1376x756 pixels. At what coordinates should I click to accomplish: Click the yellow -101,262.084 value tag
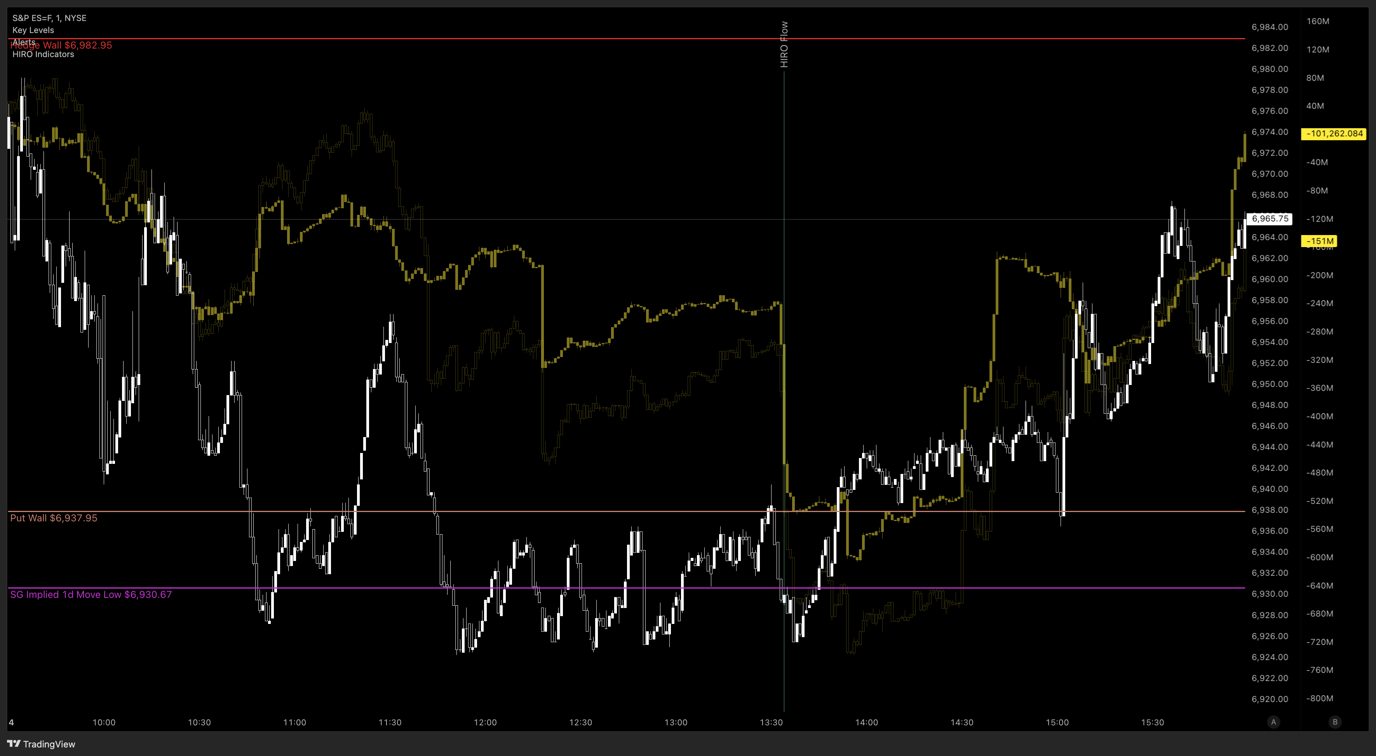(x=1334, y=134)
